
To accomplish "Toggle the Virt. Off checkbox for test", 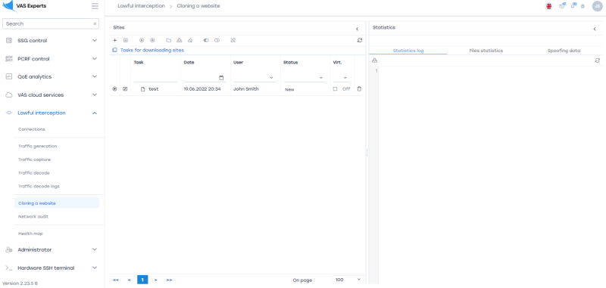I will (335, 88).
